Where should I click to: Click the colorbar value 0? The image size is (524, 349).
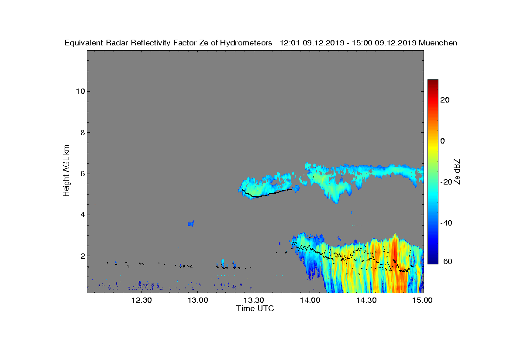(x=443, y=141)
